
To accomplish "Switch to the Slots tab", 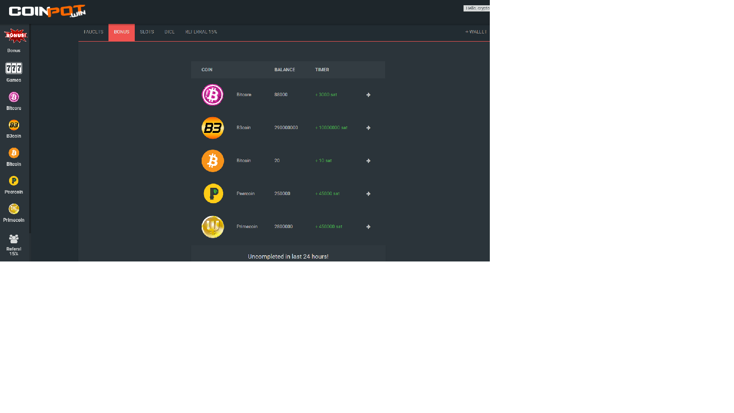I will (x=147, y=32).
